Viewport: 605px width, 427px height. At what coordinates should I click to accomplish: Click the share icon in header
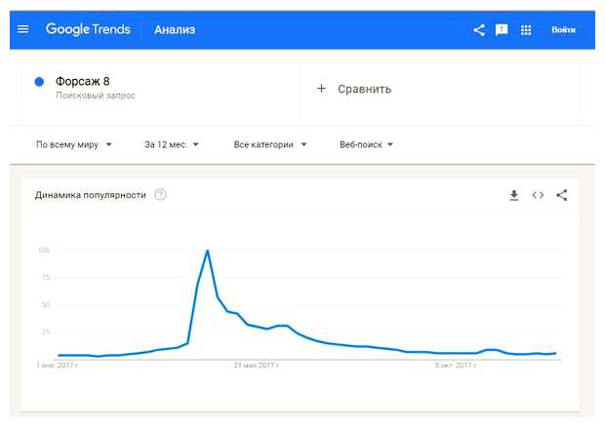click(x=479, y=29)
